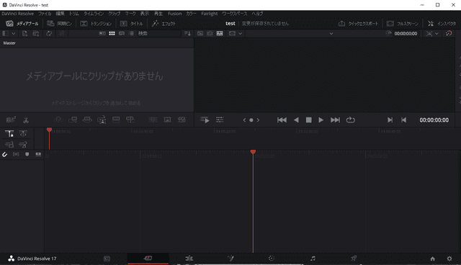Jump to the previous edit button
Viewport: 461px width, 265px height.
[282, 120]
